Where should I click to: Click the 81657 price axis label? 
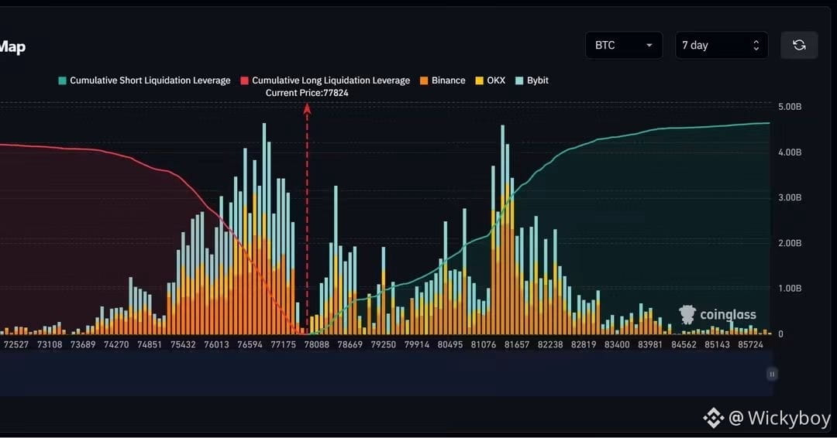[517, 345]
